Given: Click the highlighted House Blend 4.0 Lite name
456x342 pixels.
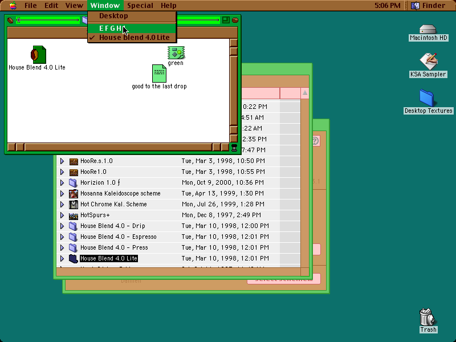Looking at the screenshot, I should tap(109, 258).
